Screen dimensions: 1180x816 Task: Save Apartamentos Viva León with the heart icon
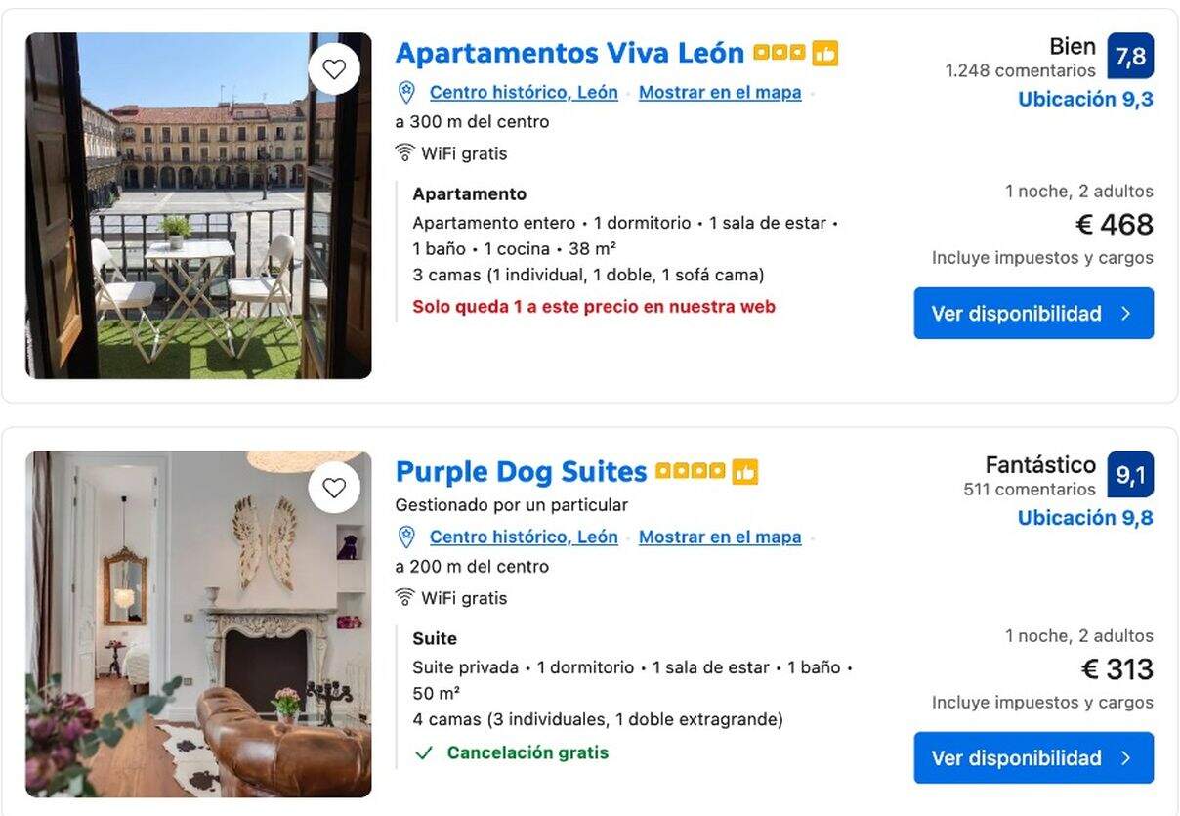[335, 68]
